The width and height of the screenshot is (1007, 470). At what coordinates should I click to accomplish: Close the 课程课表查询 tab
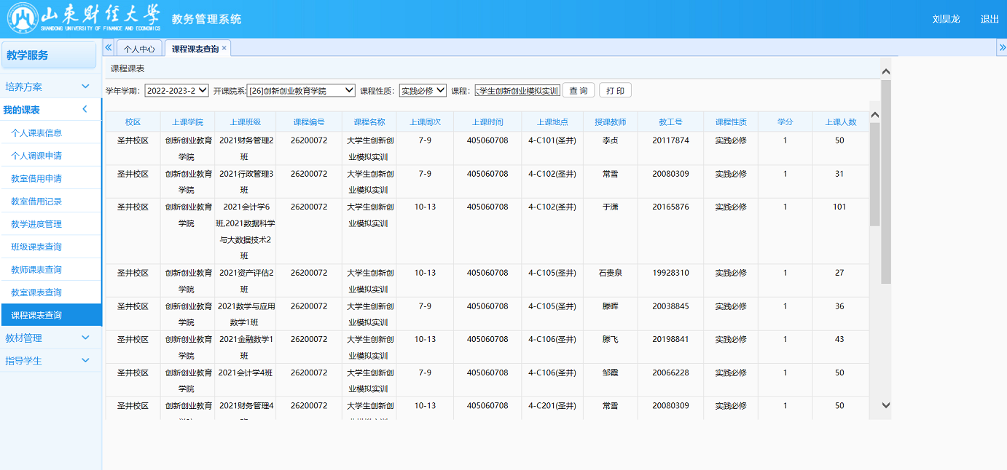coord(224,48)
